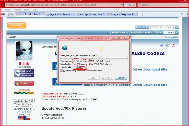Image resolution: width=189 pixels, height=126 pixels.
Task: Click the users group icon in post header
Action: pyautogui.click(x=167, y=45)
